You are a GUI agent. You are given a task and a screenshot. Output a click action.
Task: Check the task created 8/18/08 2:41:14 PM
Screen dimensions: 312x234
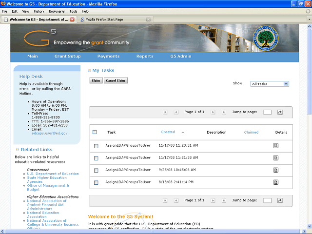pyautogui.click(x=96, y=182)
